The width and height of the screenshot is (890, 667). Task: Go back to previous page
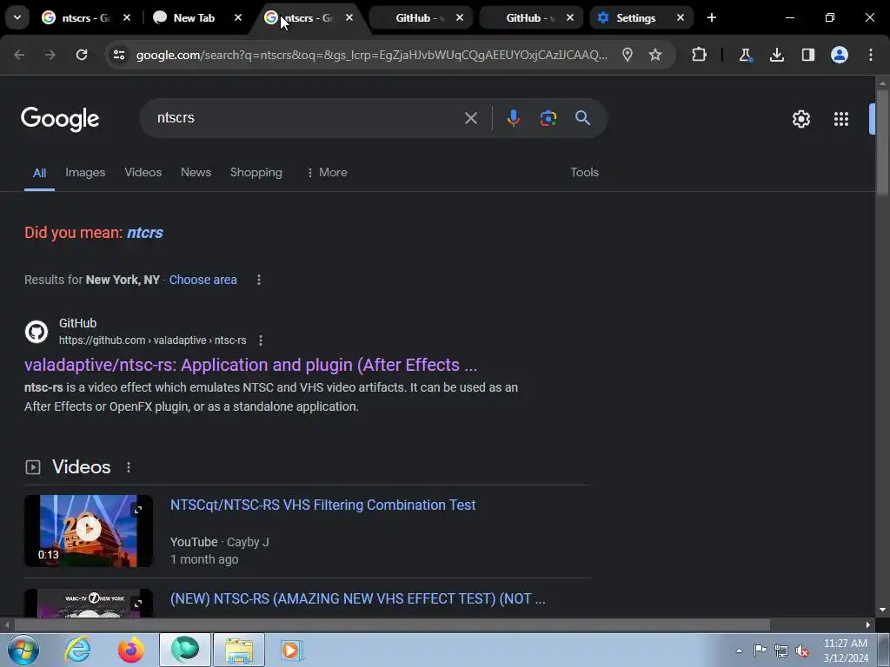[x=19, y=55]
